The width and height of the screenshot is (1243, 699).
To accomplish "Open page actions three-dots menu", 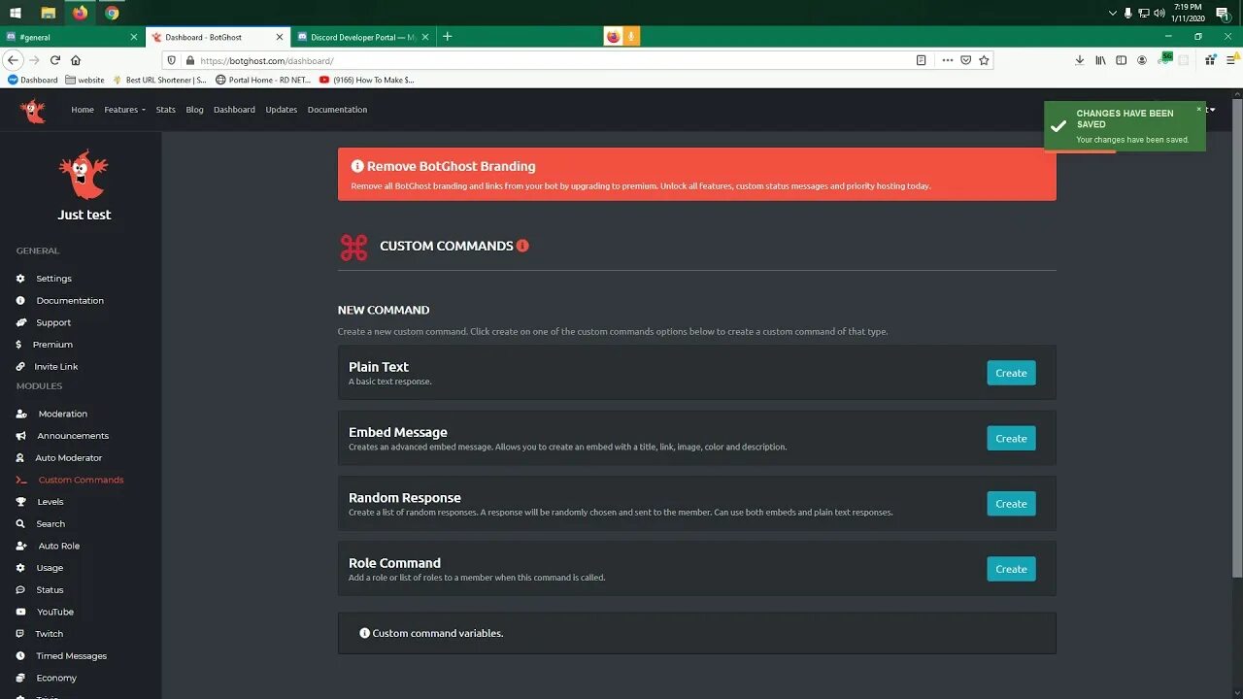I will pos(947,60).
